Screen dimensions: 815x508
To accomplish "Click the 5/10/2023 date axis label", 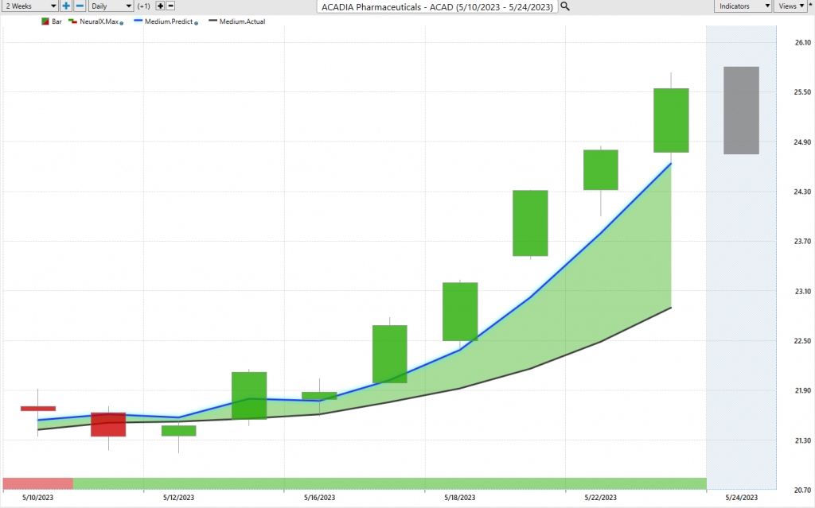I will pyautogui.click(x=37, y=498).
